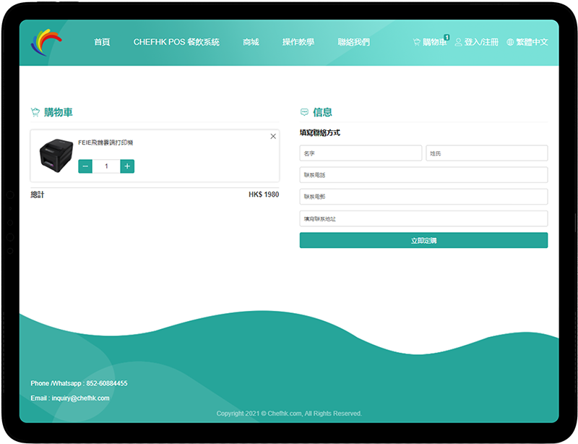Open the 操作教學 tutorial page
Image resolution: width=578 pixels, height=444 pixels.
pyautogui.click(x=298, y=42)
